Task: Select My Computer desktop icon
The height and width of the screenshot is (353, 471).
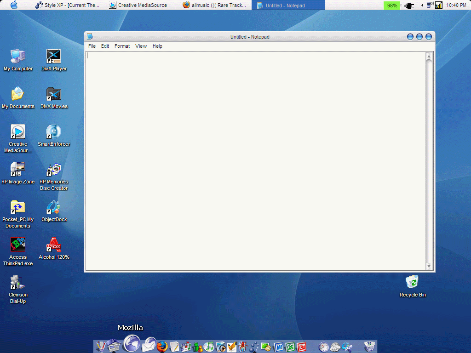Action: [x=18, y=60]
